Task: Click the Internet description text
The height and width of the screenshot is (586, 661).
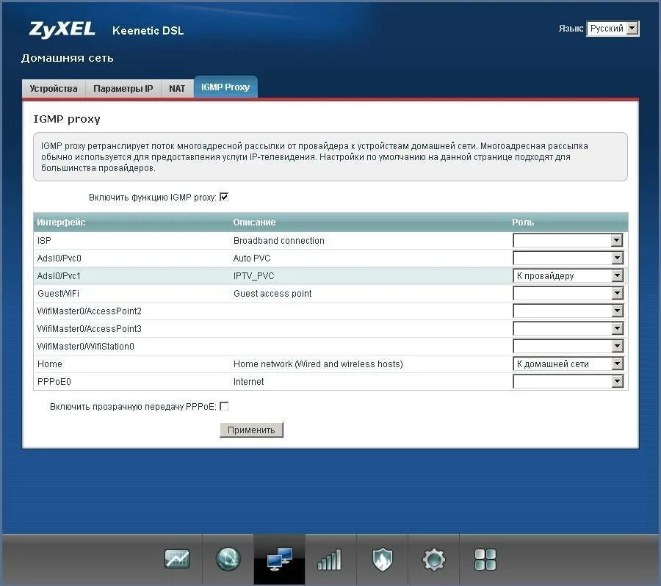Action: 248,382
